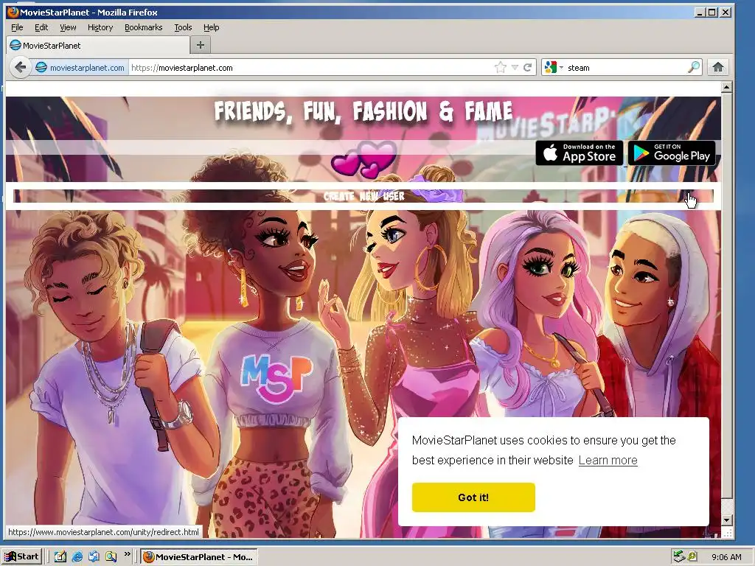
Task: Click the search magnifier icon
Action: click(x=694, y=67)
